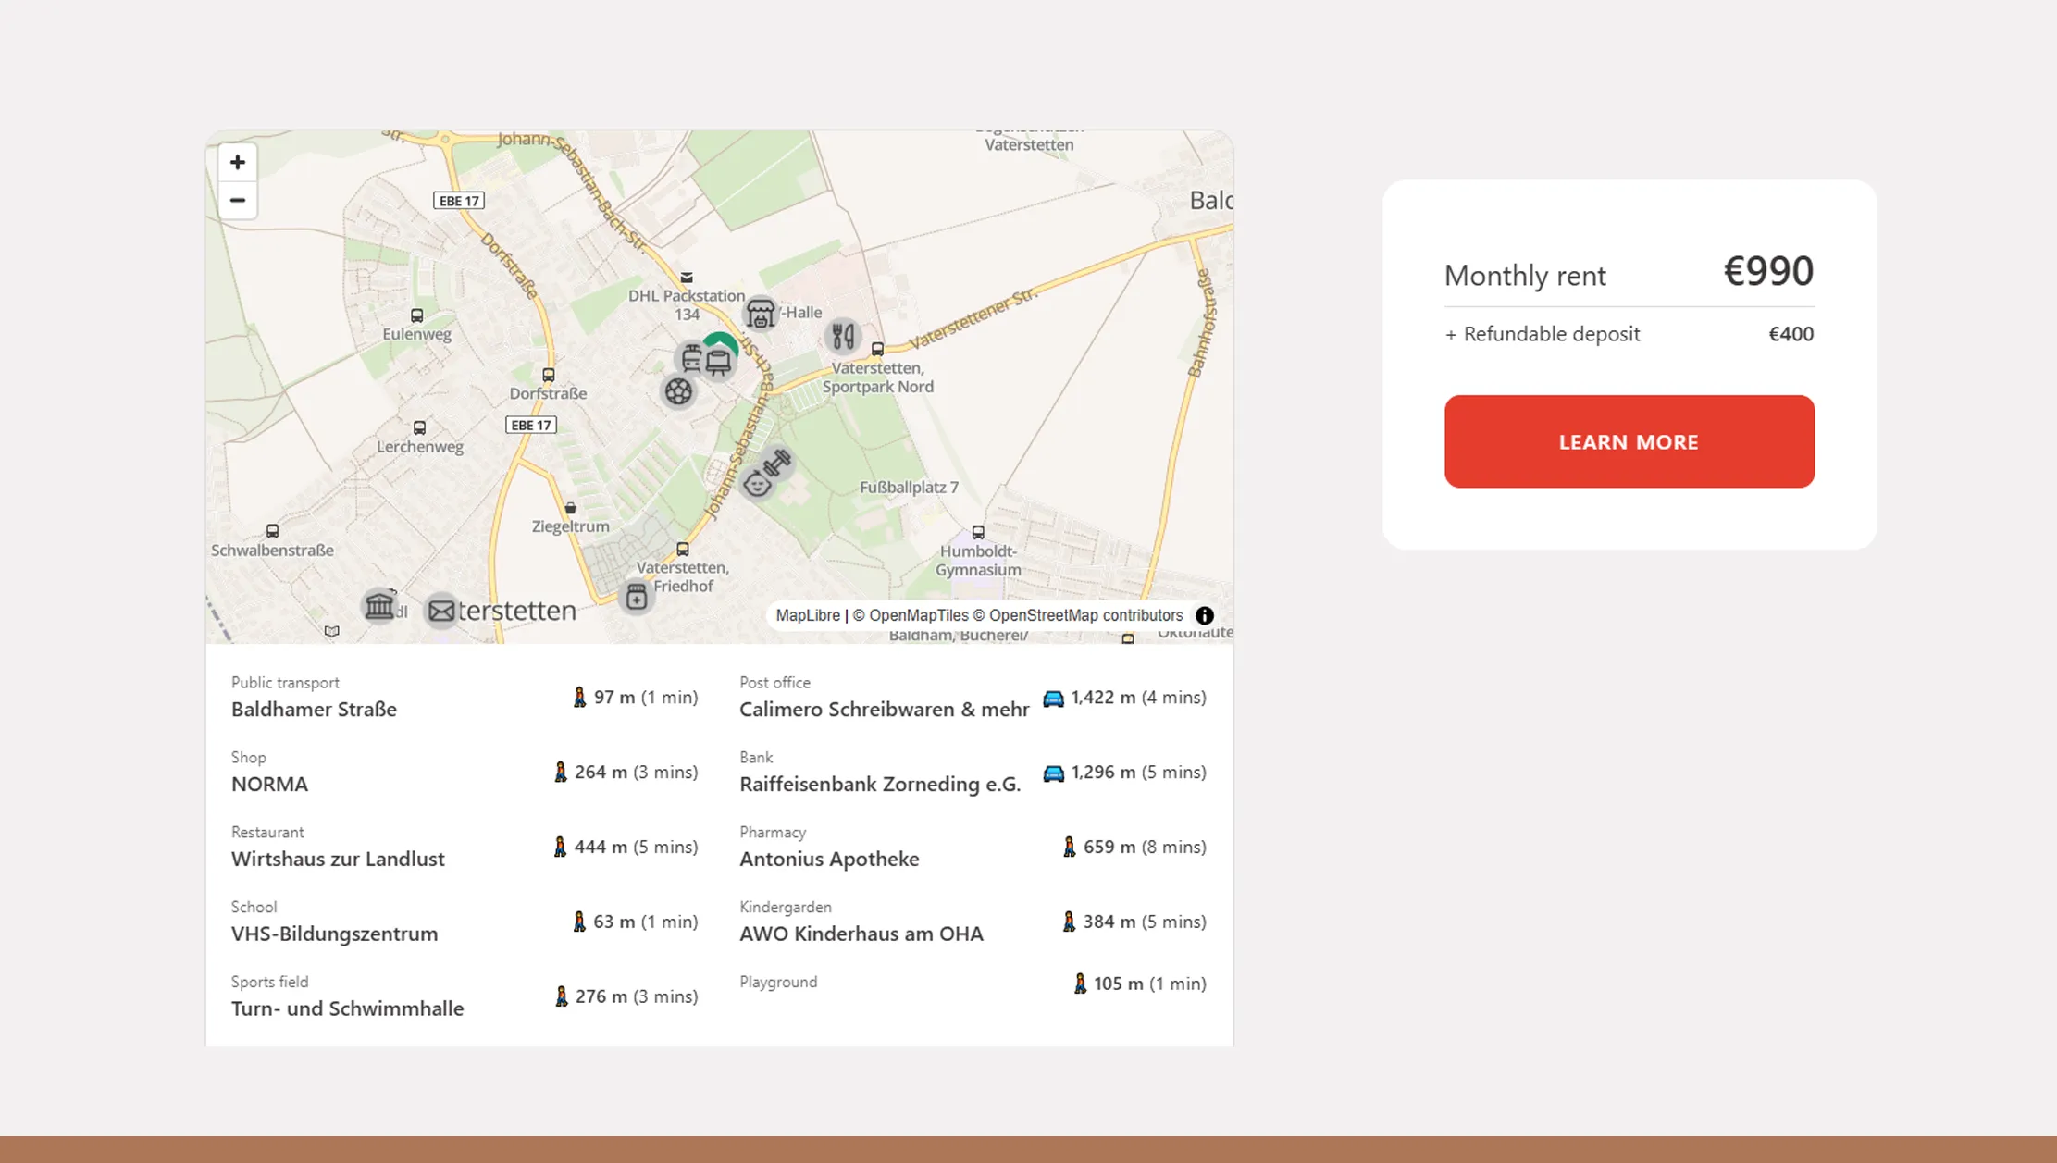Click the map zoom out minus button
The image size is (2057, 1163).
click(237, 201)
